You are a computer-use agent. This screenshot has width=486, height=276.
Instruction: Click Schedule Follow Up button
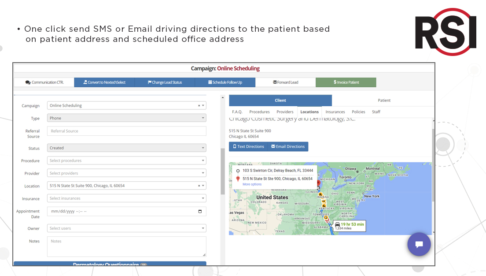(225, 82)
